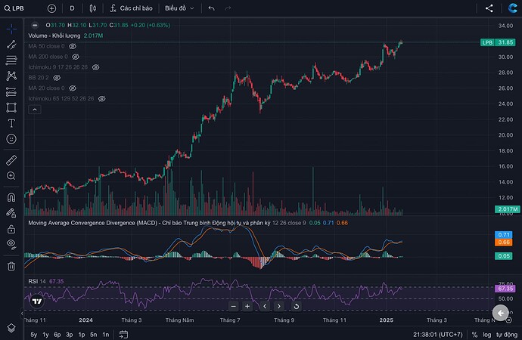Collapse the indicator legend list
Screen dimensions: 522x340
pyautogui.click(x=34, y=110)
